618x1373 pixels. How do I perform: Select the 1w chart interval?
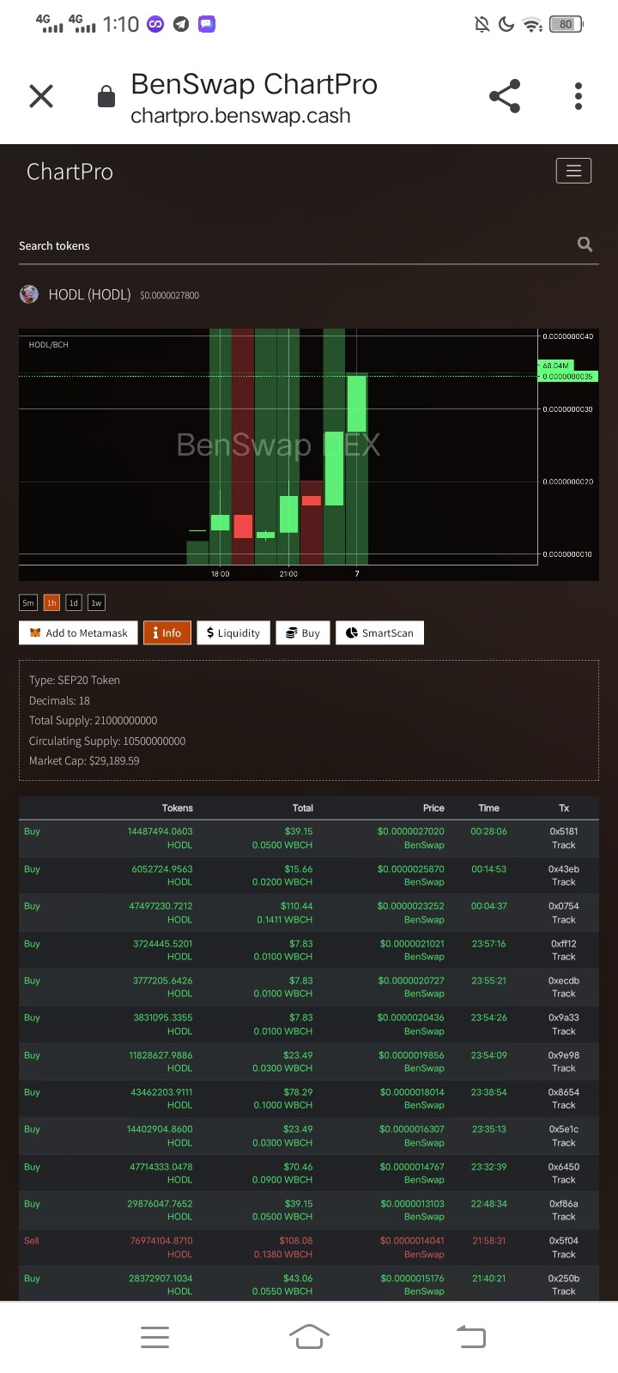click(96, 602)
